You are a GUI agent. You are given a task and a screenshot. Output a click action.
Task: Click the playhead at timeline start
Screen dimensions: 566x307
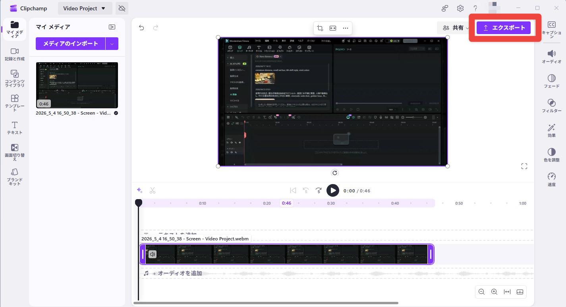click(x=139, y=203)
